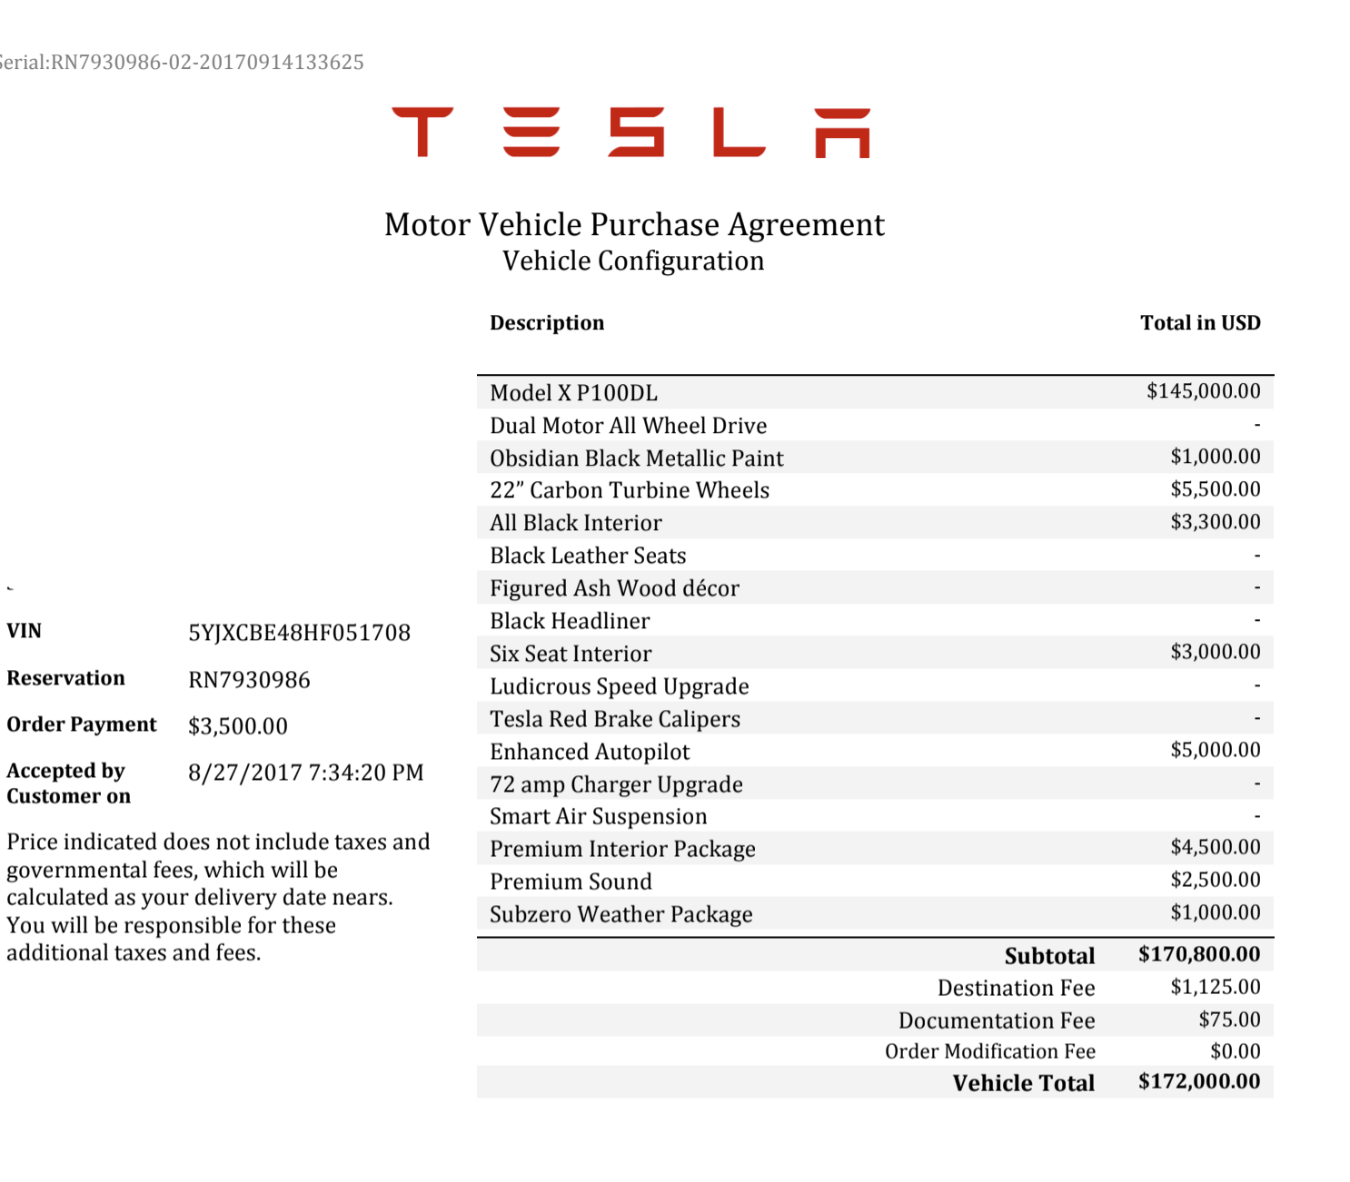Click the Total in USD column header
This screenshot has height=1182, width=1350.
1200,323
